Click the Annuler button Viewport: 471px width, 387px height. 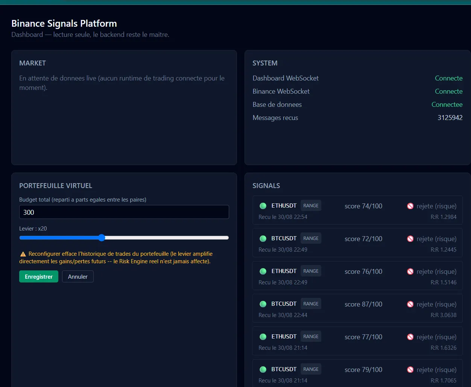(x=78, y=276)
